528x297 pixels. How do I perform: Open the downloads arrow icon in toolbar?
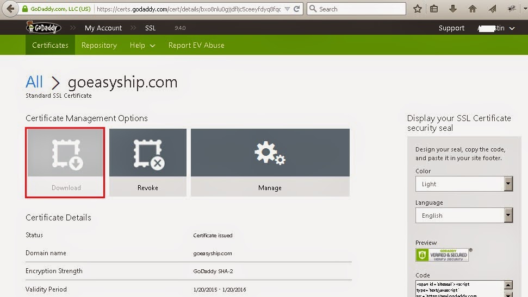point(453,9)
